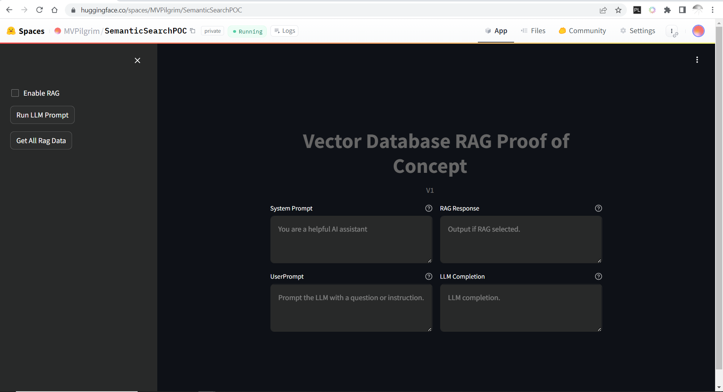Click into UserPrompt text area
This screenshot has height=392, width=723.
pos(351,308)
